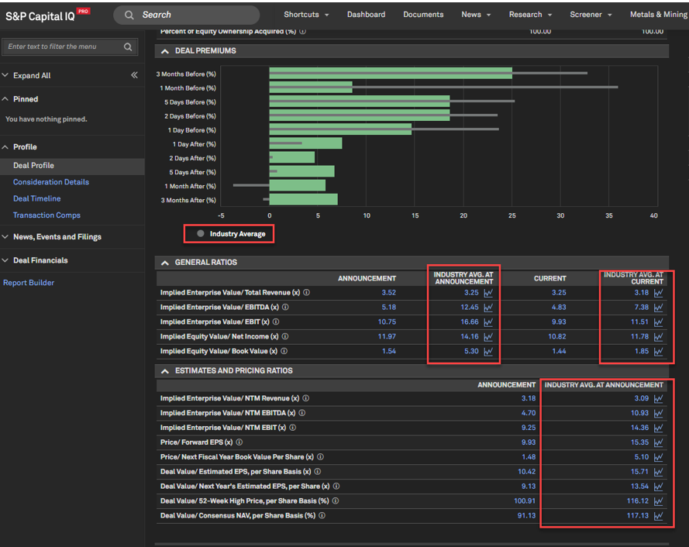Click the search magnifier in menu filter box
689x547 pixels.
point(128,47)
